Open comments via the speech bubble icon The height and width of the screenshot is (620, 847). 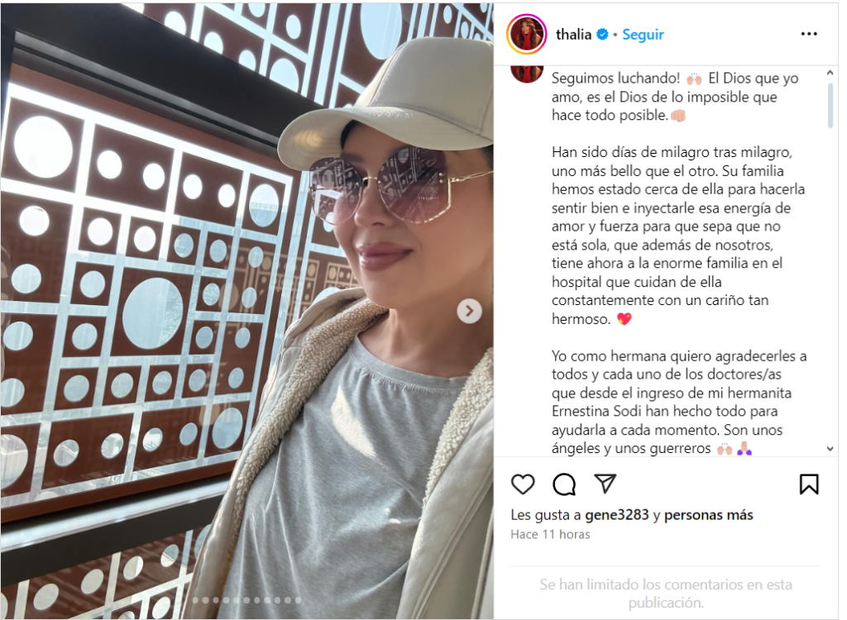pyautogui.click(x=564, y=484)
